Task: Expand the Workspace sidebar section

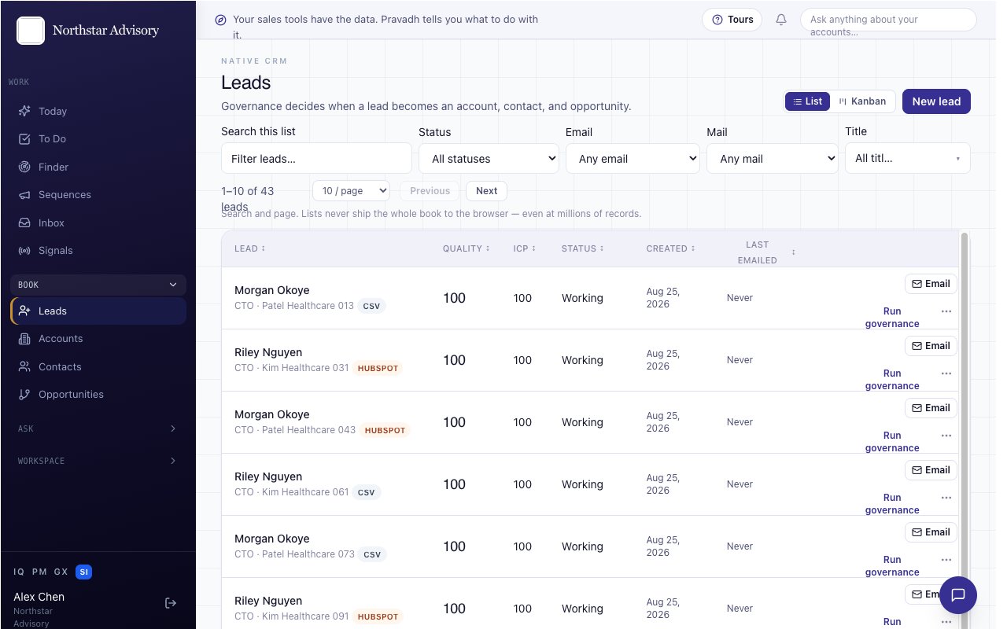Action: tap(98, 461)
